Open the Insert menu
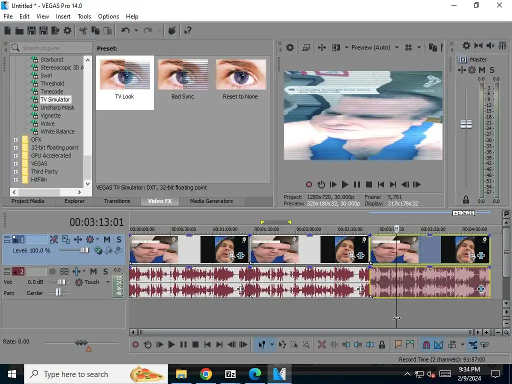Viewport: 512px width, 384px height. pos(63,16)
